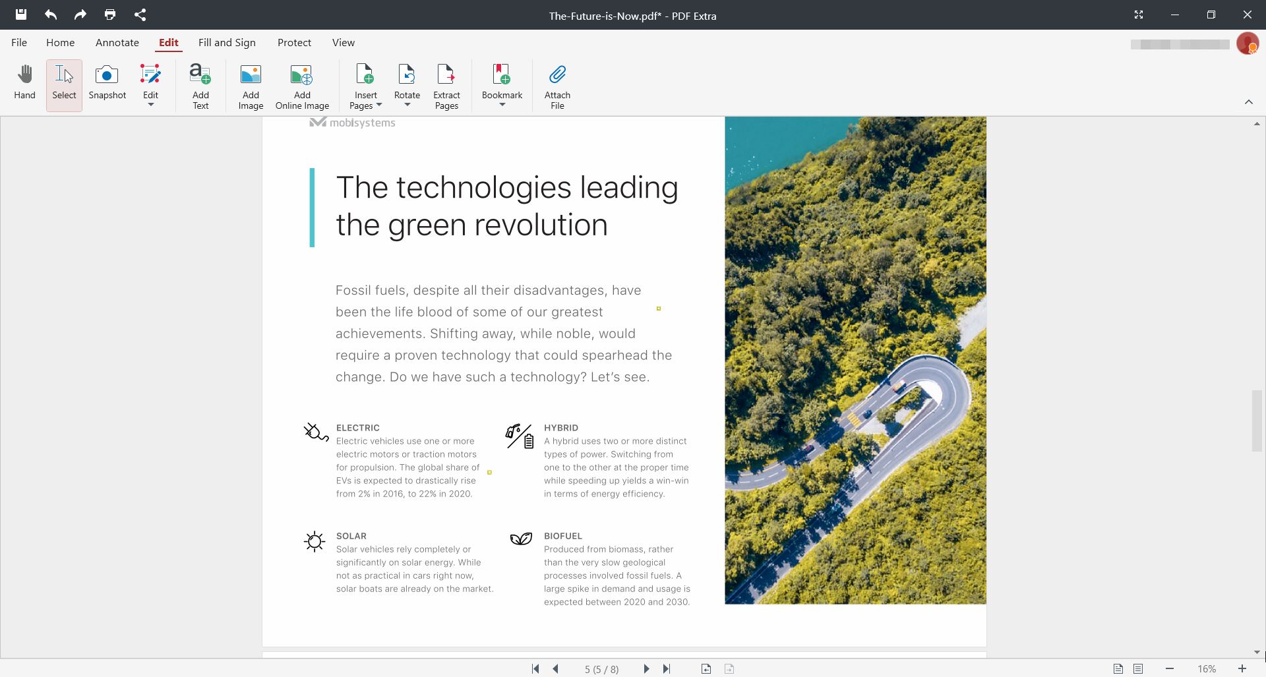Switch to the Annotate tab
The height and width of the screenshot is (677, 1266).
(117, 42)
